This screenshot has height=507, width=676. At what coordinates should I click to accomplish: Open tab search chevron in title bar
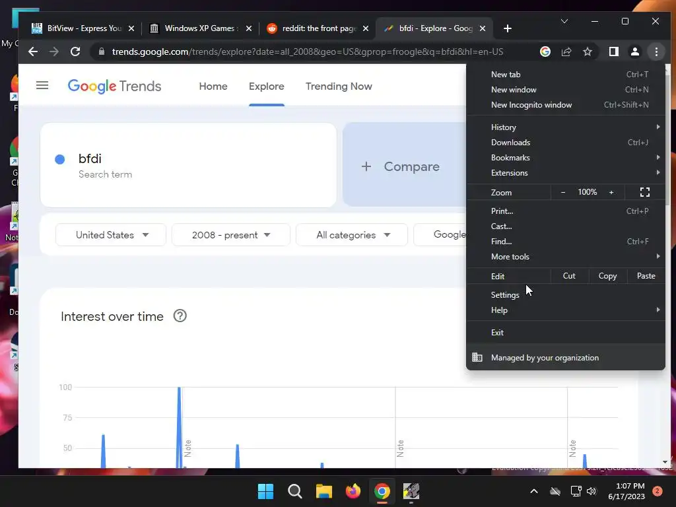564,21
